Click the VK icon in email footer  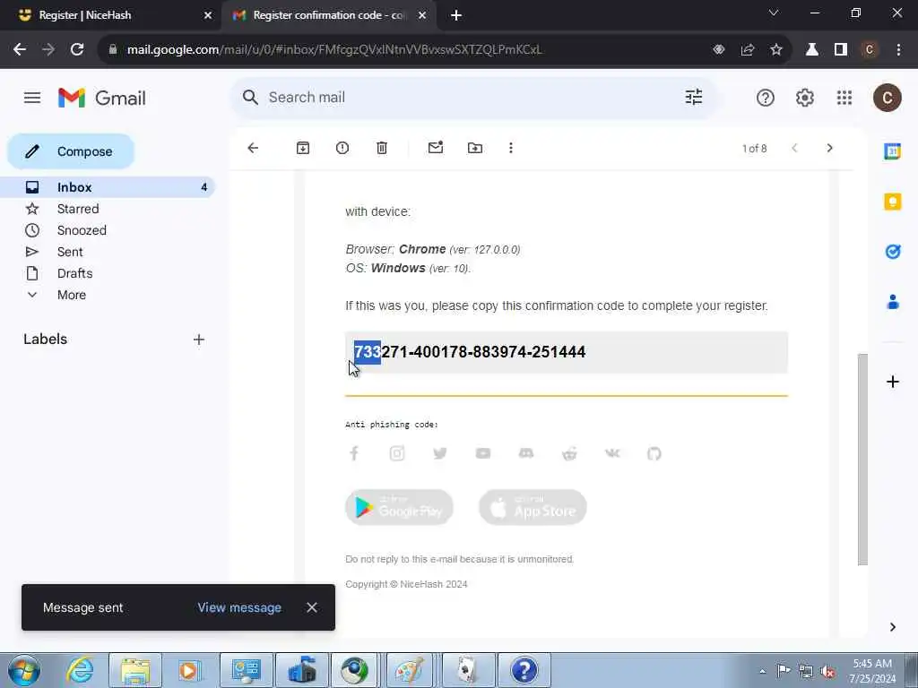point(612,453)
